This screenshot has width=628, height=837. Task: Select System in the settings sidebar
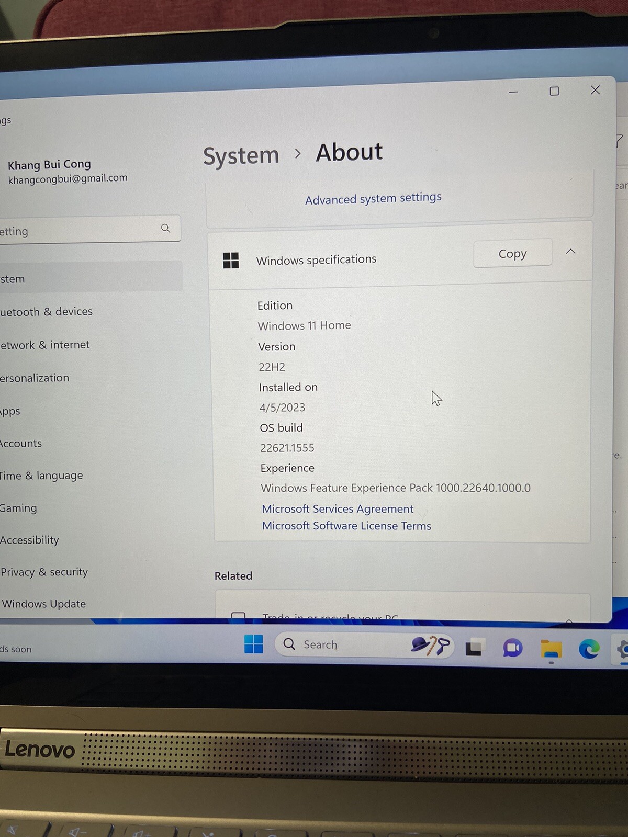point(90,277)
